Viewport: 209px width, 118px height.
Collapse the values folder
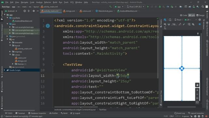pos(10,55)
